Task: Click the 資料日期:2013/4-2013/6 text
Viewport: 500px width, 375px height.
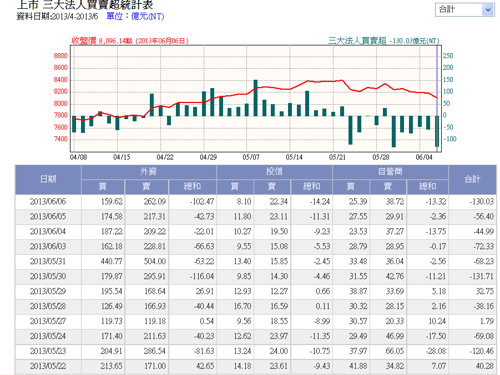Action: (57, 16)
